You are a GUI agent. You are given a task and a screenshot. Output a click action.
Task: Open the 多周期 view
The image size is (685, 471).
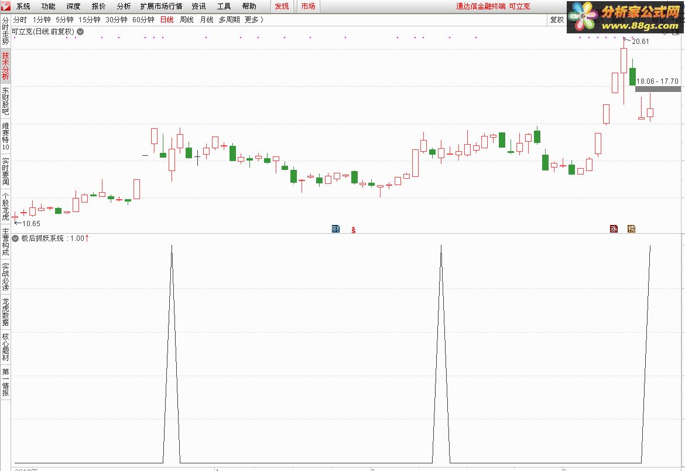[x=230, y=20]
